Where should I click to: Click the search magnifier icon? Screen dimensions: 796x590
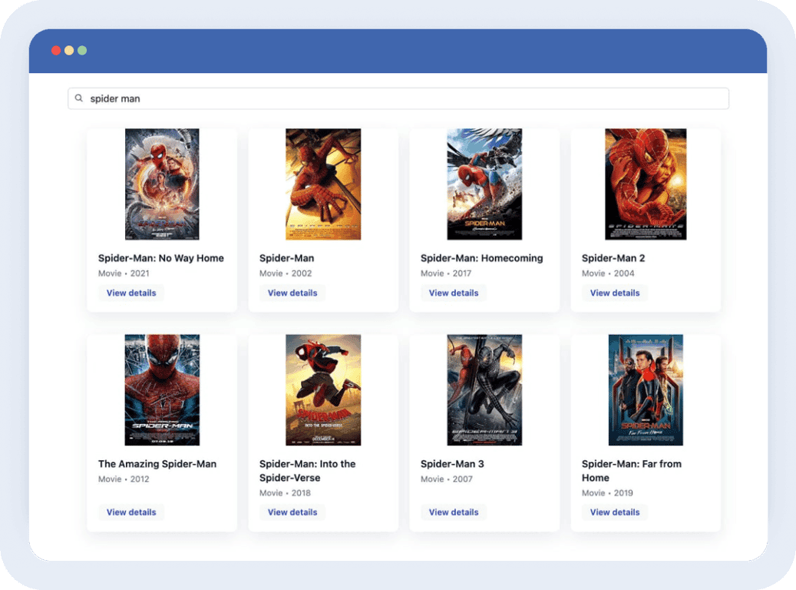78,98
